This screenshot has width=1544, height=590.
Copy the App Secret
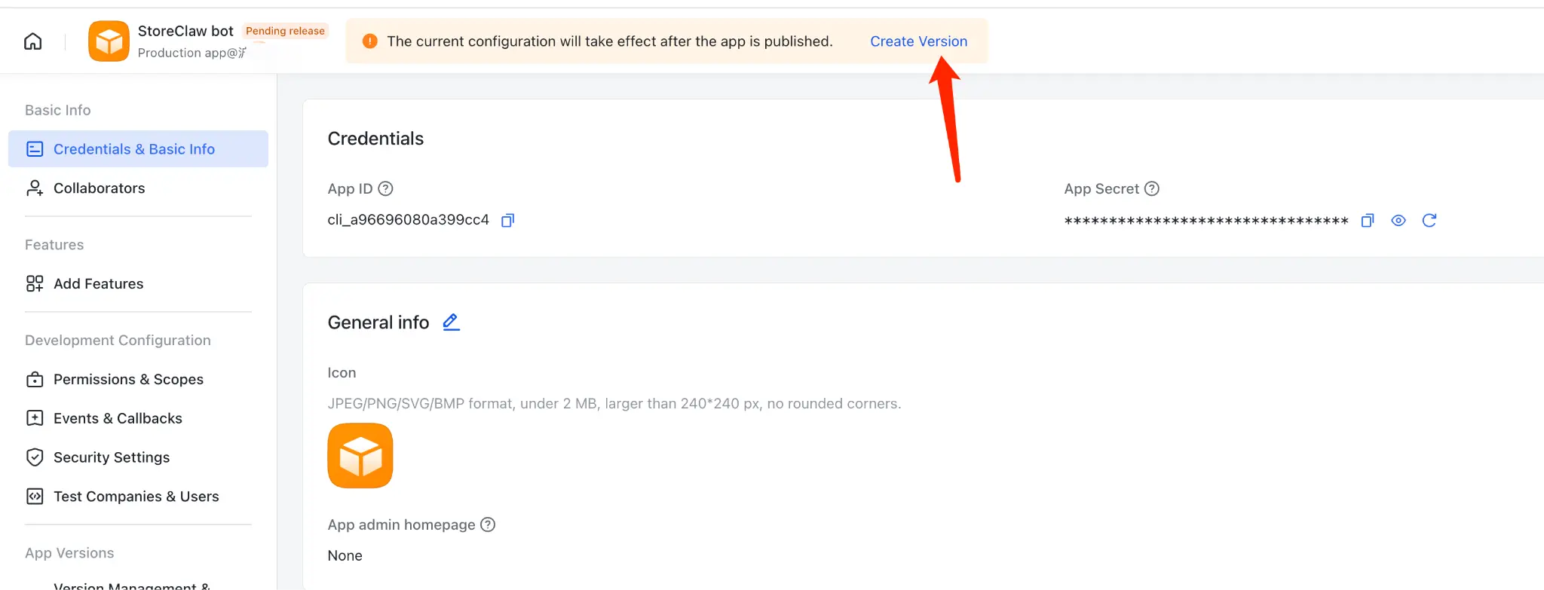1368,220
